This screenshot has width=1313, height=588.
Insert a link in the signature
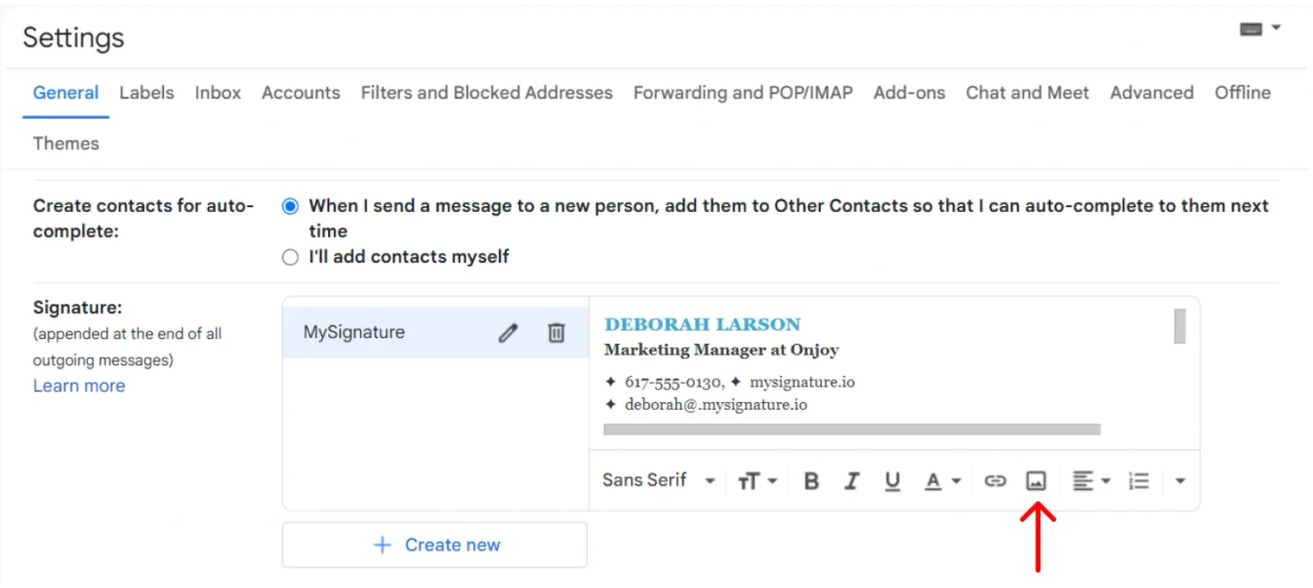point(995,481)
